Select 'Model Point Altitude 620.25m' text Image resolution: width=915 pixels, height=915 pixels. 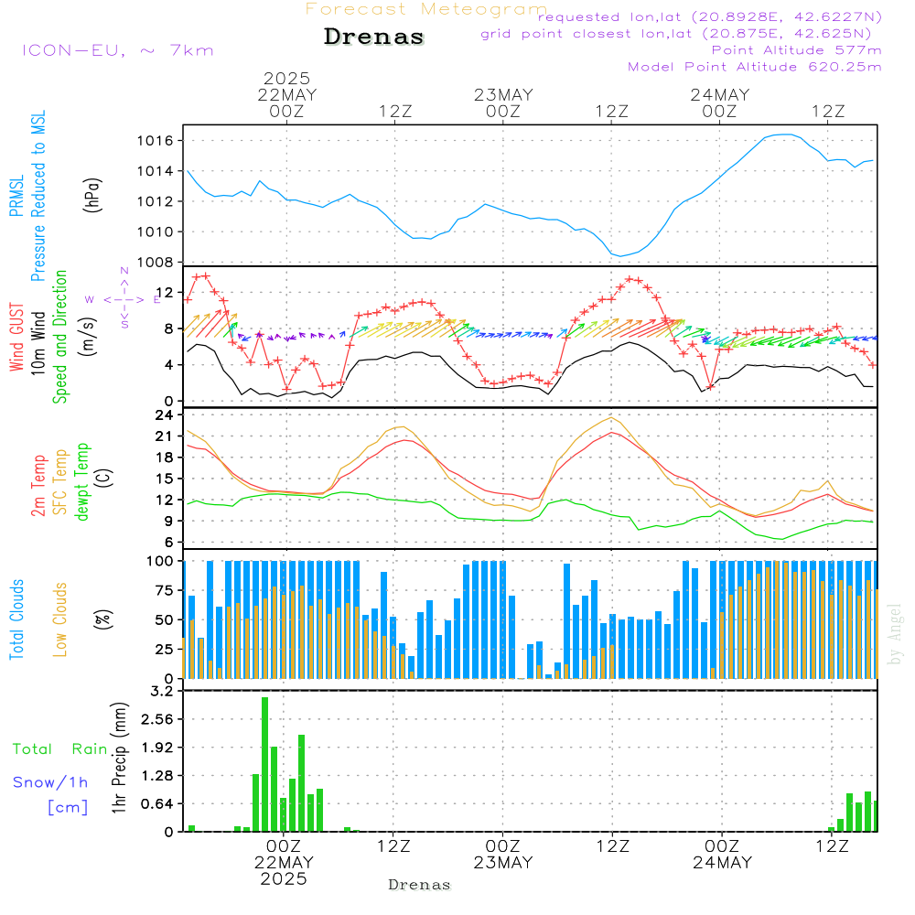click(x=754, y=67)
